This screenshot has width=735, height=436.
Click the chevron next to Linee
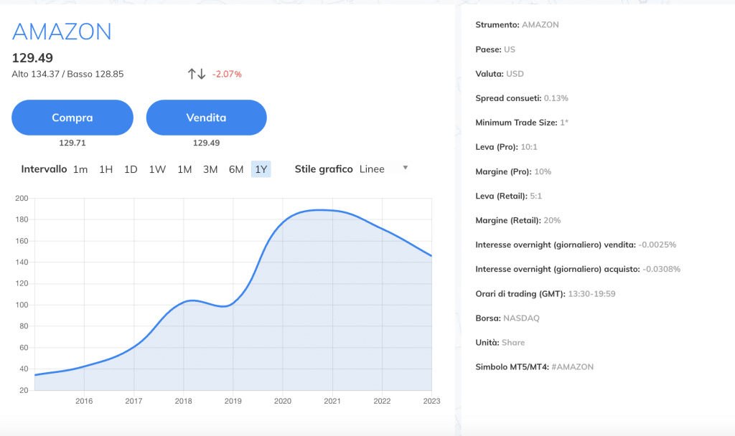(405, 169)
